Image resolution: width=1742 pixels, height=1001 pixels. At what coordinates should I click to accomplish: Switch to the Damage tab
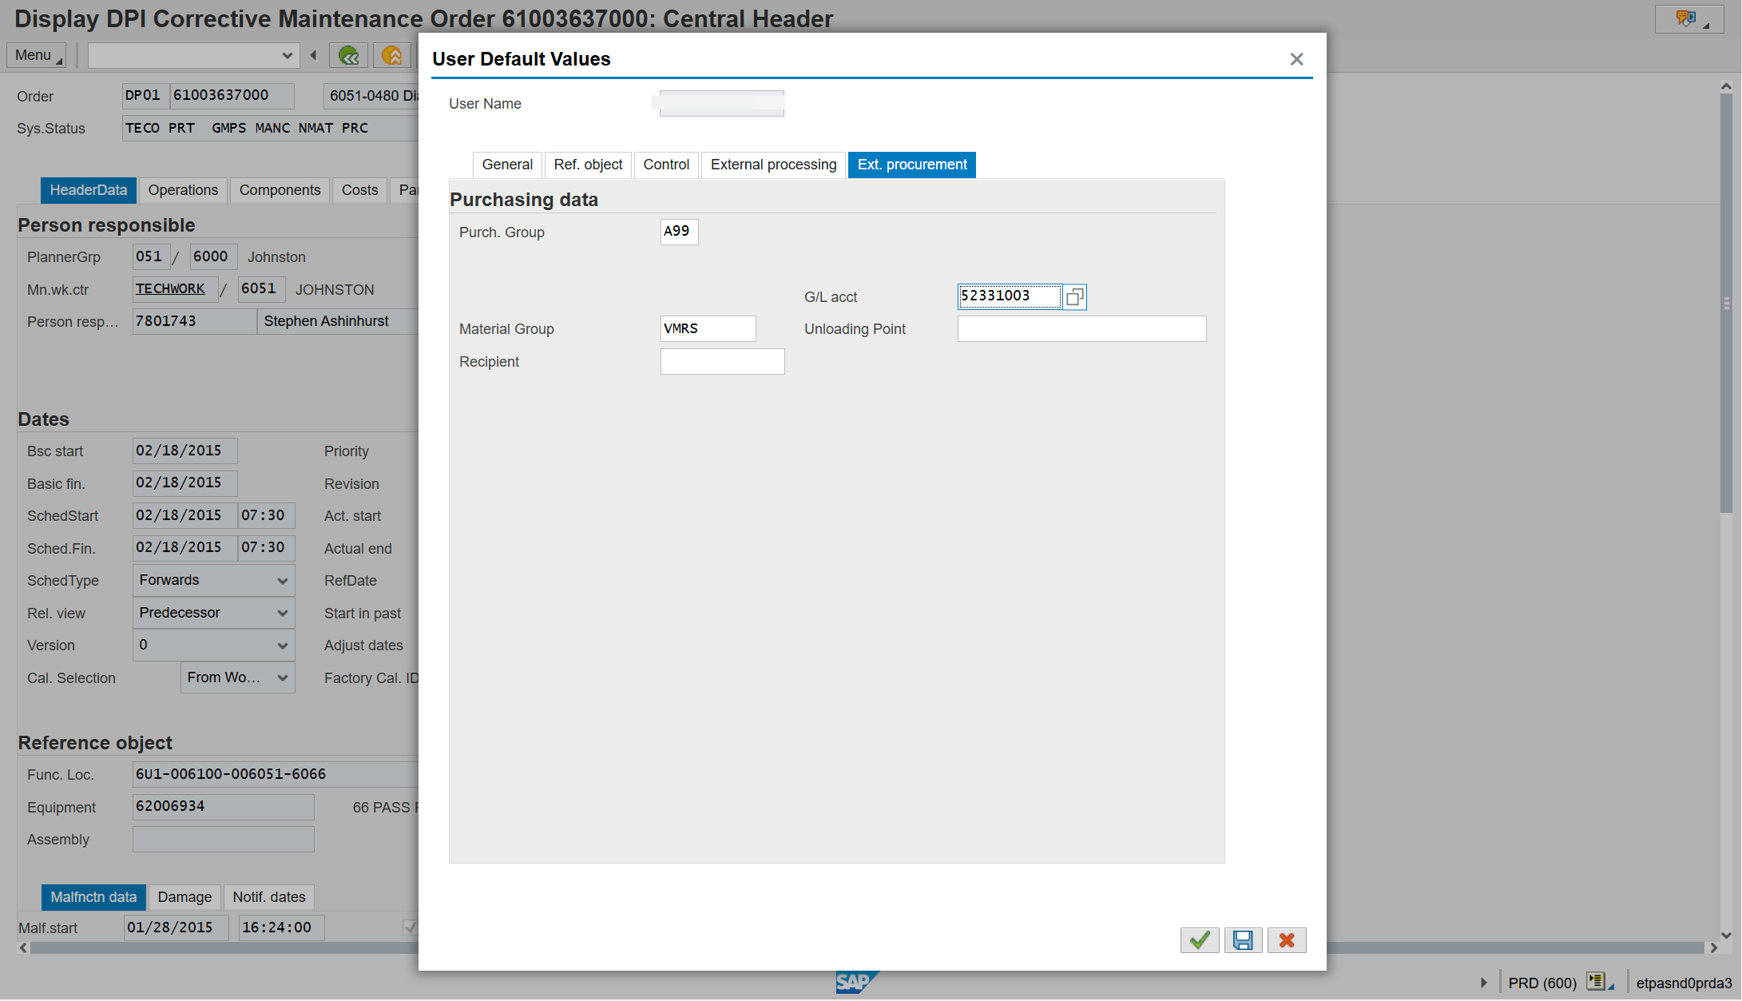tap(185, 897)
